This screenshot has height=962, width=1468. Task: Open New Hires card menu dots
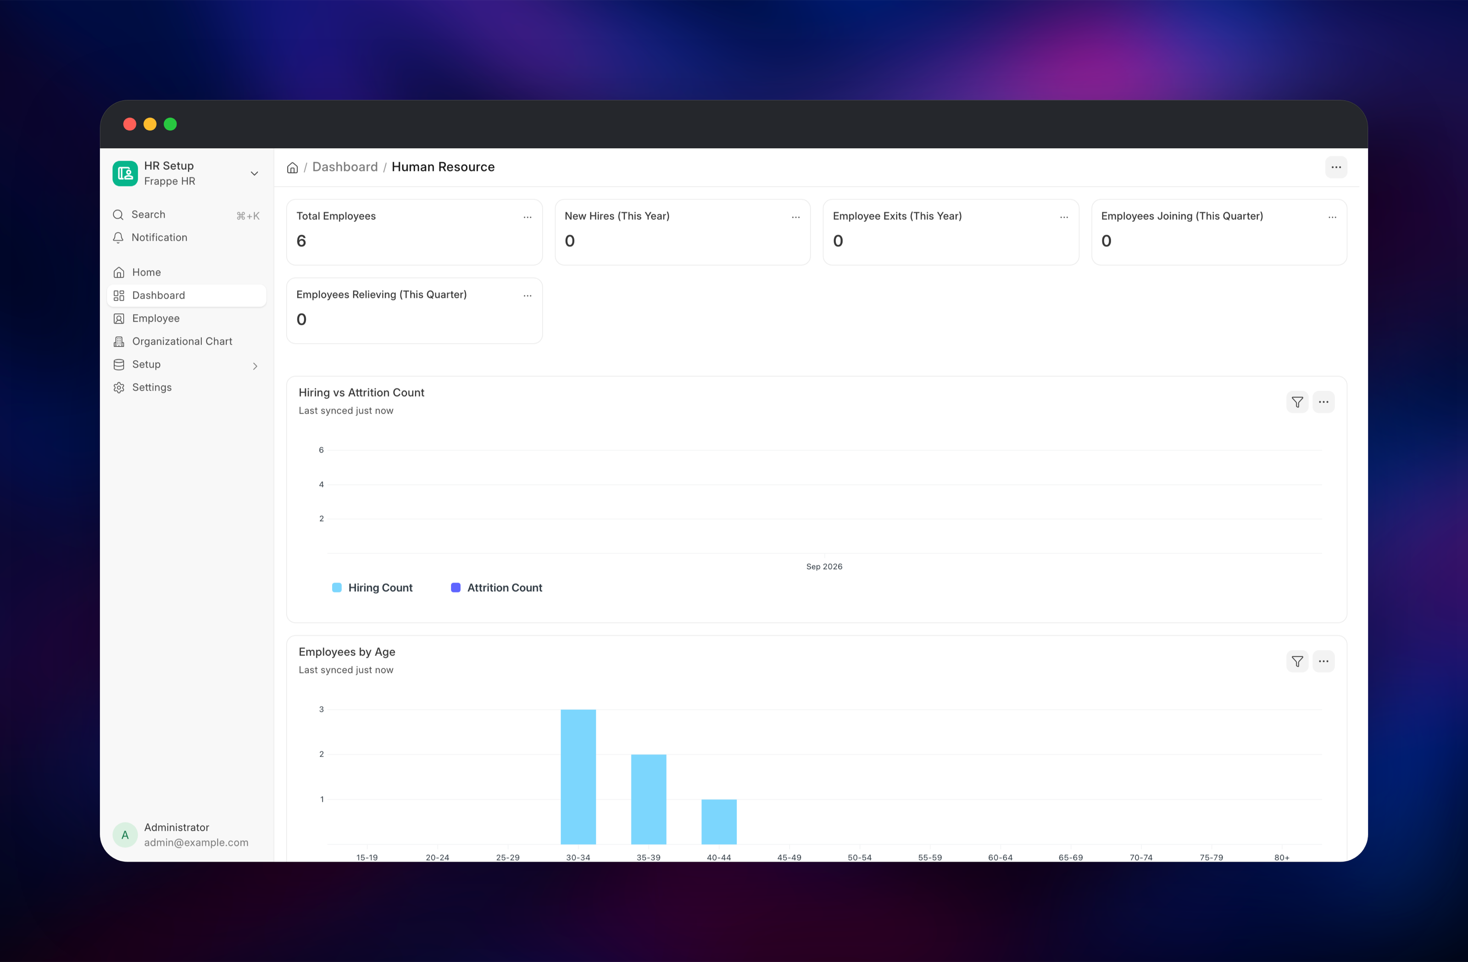795,217
